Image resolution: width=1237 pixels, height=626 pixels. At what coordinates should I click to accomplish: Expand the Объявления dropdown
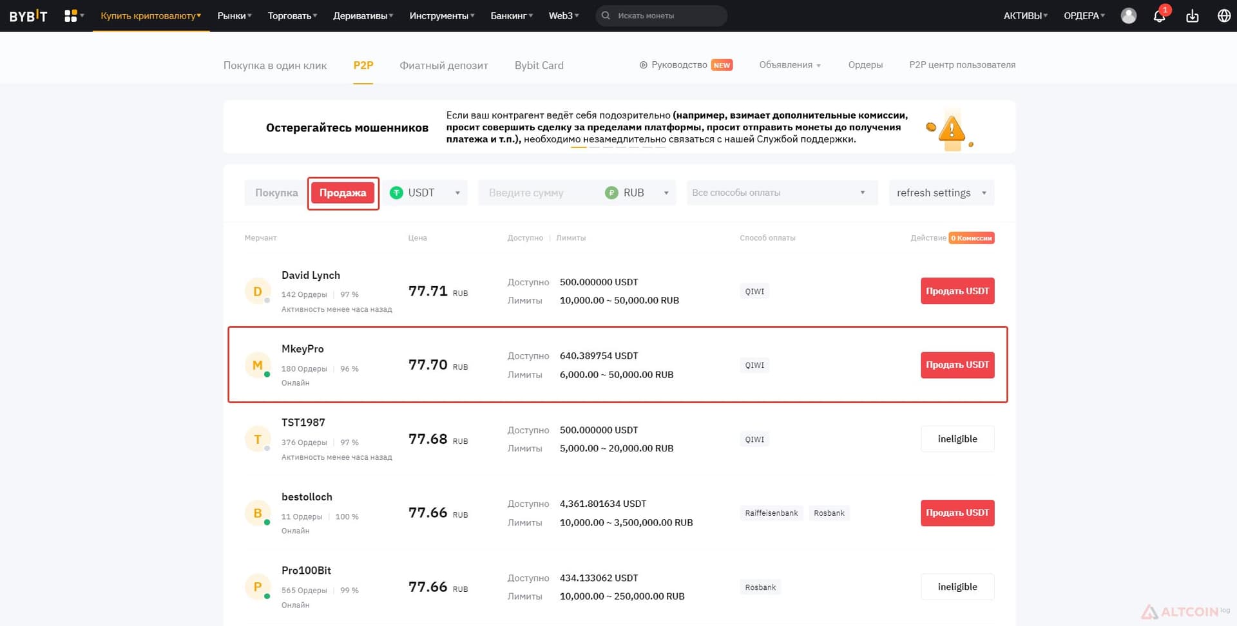coord(790,65)
